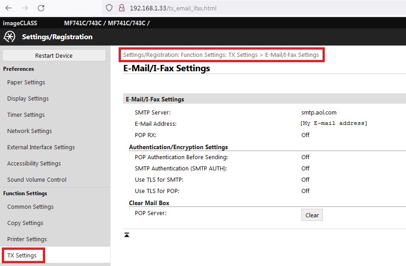This screenshot has width=406, height=266.
Task: Open Paper Settings in sidebar
Action: [26, 83]
